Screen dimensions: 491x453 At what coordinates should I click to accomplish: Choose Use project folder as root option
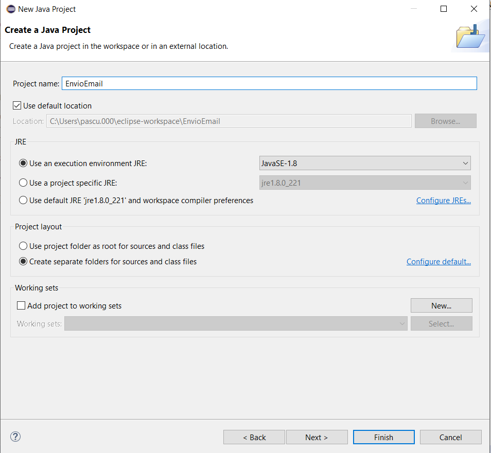point(23,246)
